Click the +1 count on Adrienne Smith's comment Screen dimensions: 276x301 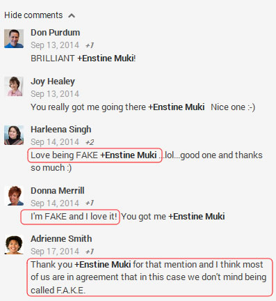[x=90, y=252]
